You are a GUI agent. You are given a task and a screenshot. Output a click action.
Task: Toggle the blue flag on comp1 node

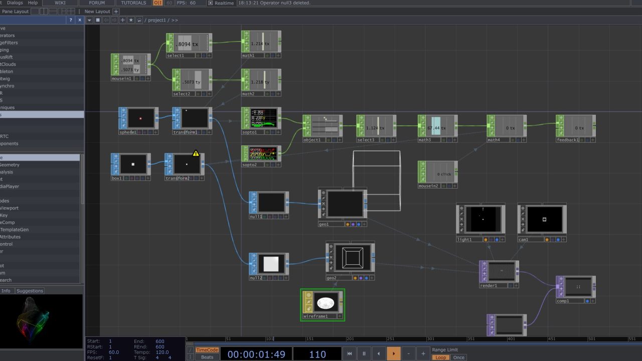tap(587, 301)
